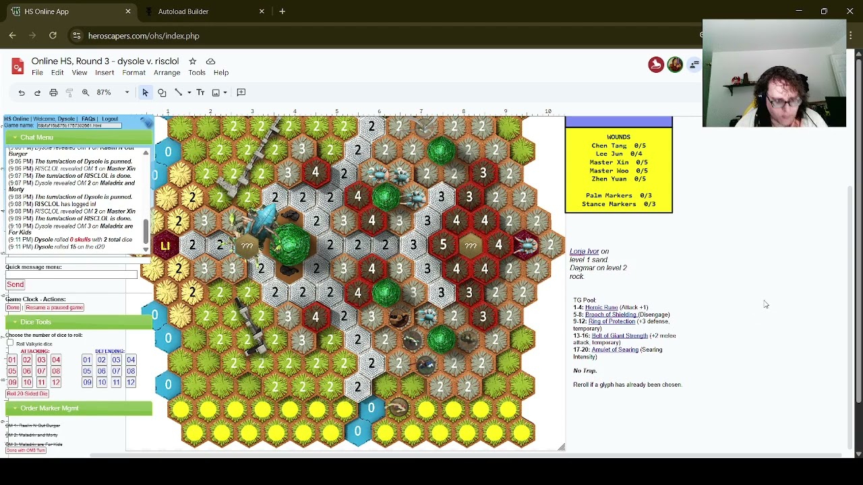The width and height of the screenshot is (863, 485).
Task: Open a new browser tab
Action: [x=282, y=11]
